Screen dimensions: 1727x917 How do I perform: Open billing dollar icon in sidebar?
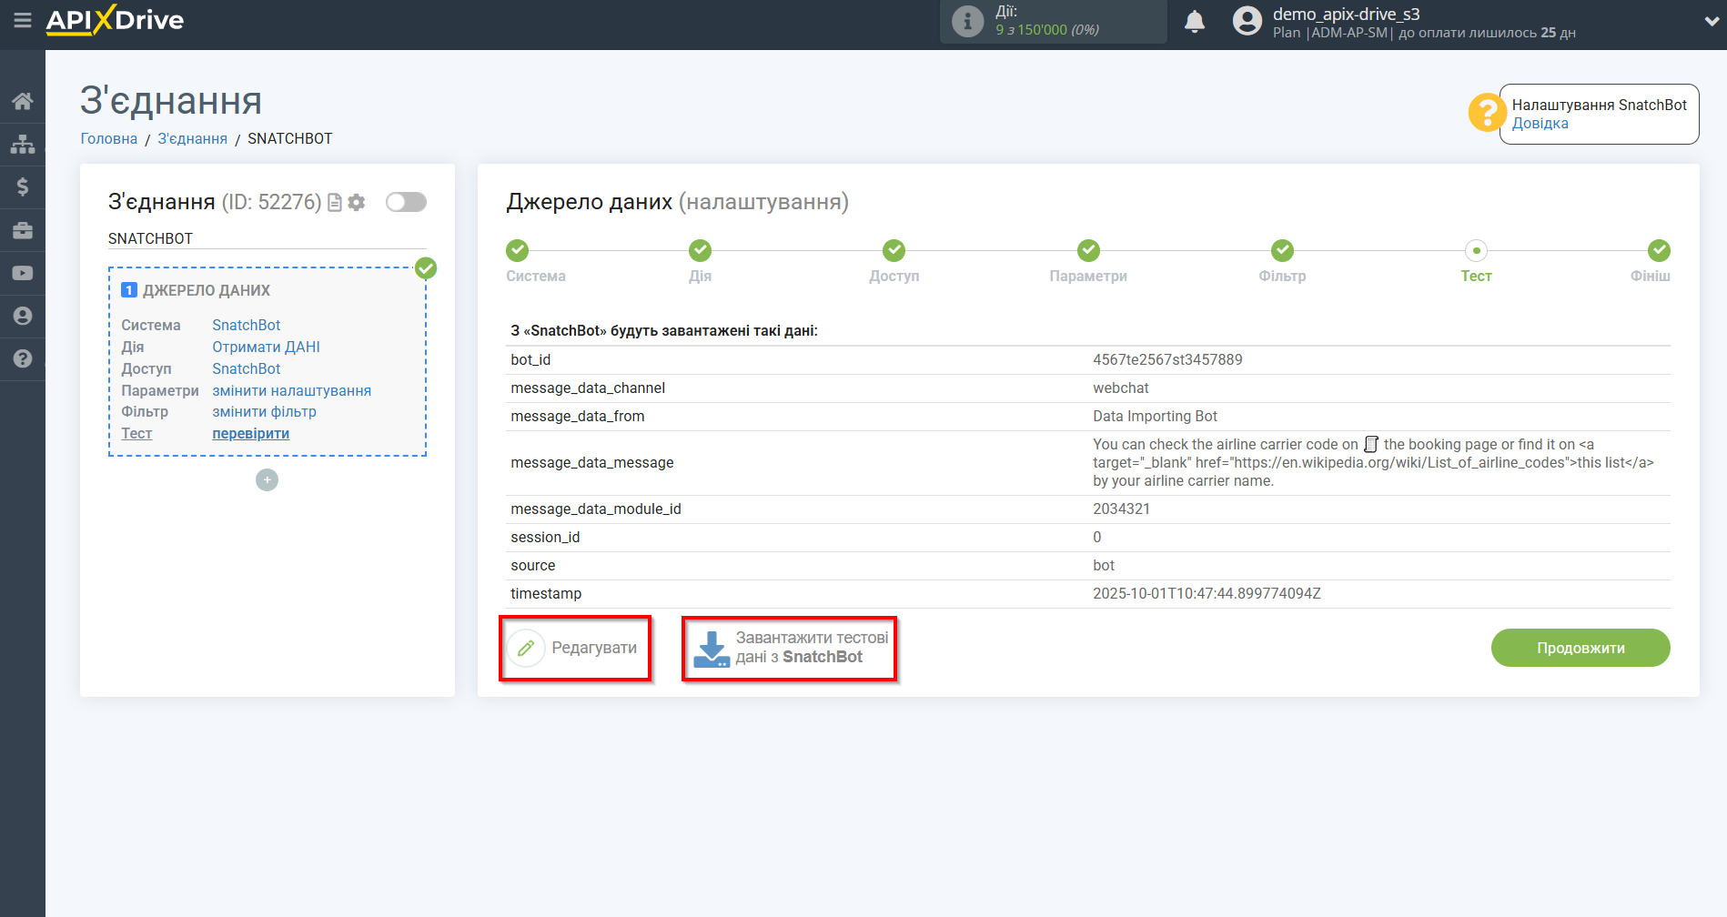(23, 186)
